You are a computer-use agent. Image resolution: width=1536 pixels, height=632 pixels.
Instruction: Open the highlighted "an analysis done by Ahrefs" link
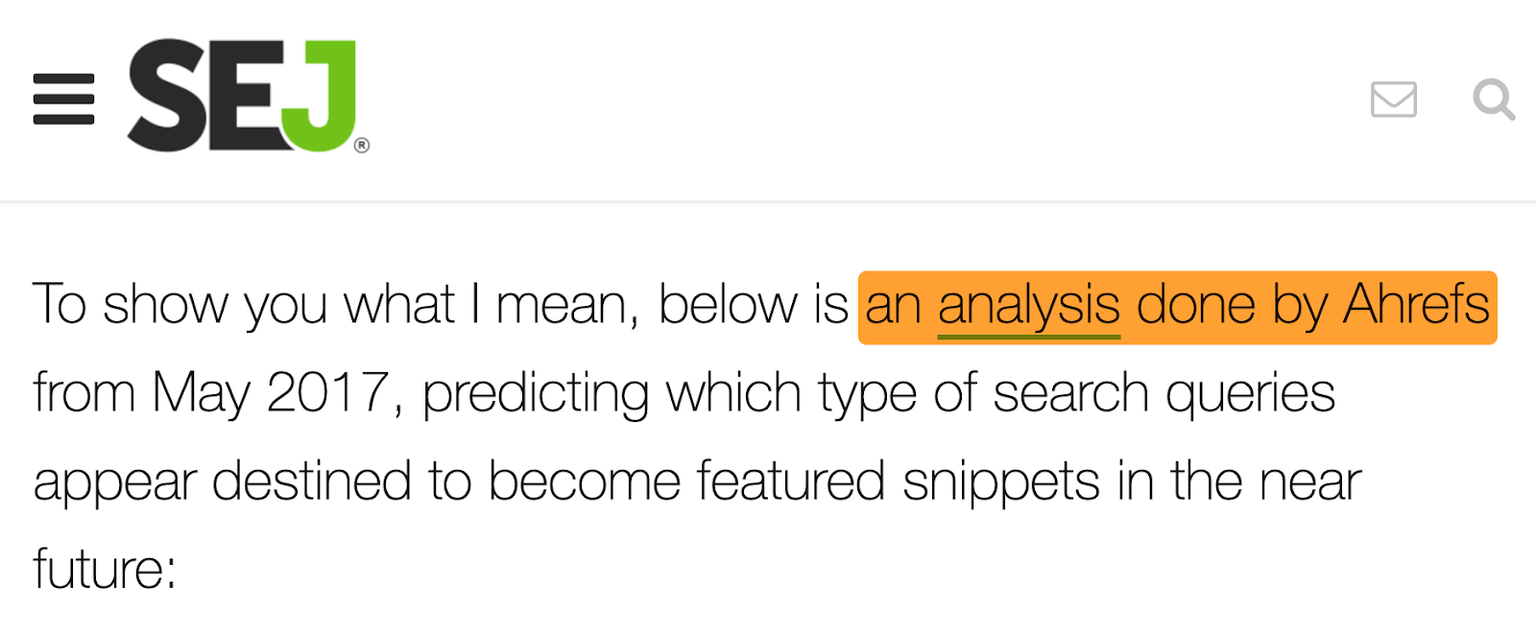[1177, 307]
